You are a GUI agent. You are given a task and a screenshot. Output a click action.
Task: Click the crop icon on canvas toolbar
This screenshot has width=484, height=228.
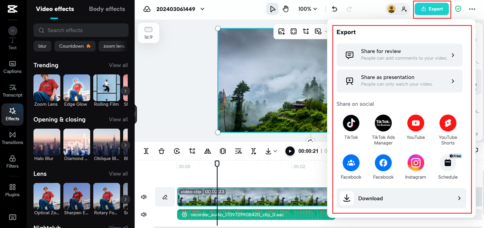coord(306,32)
